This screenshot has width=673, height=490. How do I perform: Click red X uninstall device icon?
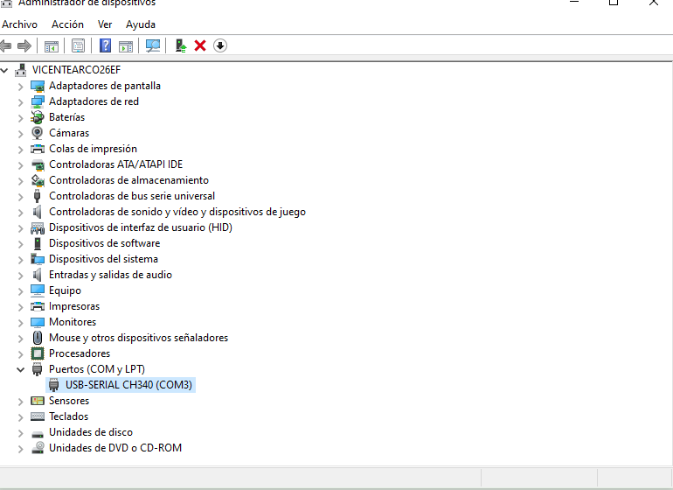[x=200, y=45]
